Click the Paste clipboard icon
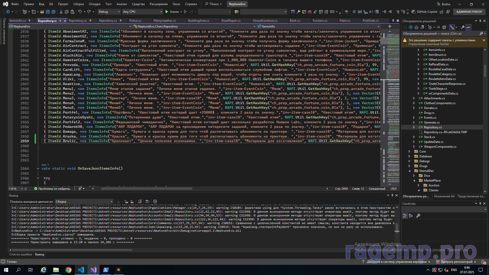The width and height of the screenshot is (489, 275). click(x=72, y=12)
